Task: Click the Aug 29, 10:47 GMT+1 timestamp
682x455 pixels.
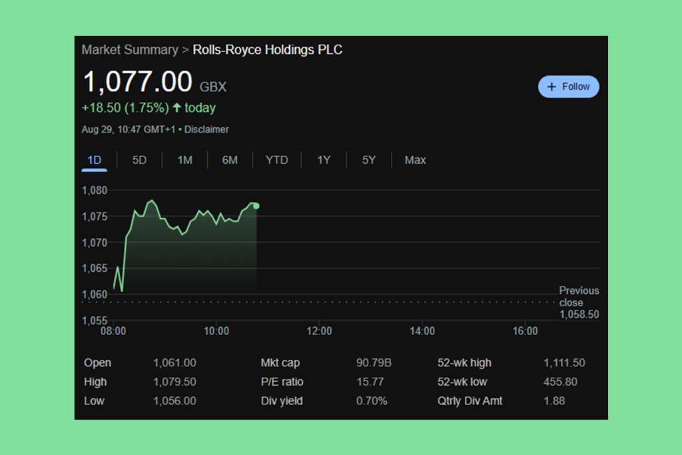Action: click(x=129, y=130)
